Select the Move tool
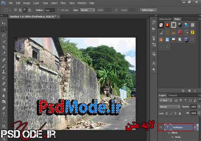The width and height of the screenshot is (201, 141). click(4, 23)
